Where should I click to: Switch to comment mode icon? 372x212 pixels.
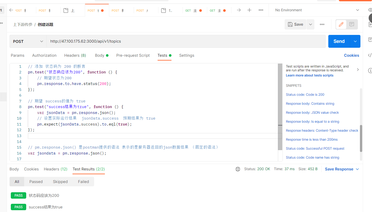point(352,24)
